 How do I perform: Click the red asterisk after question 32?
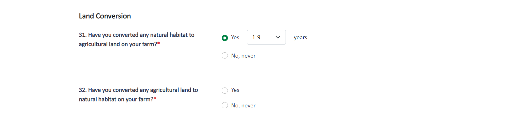[155, 99]
